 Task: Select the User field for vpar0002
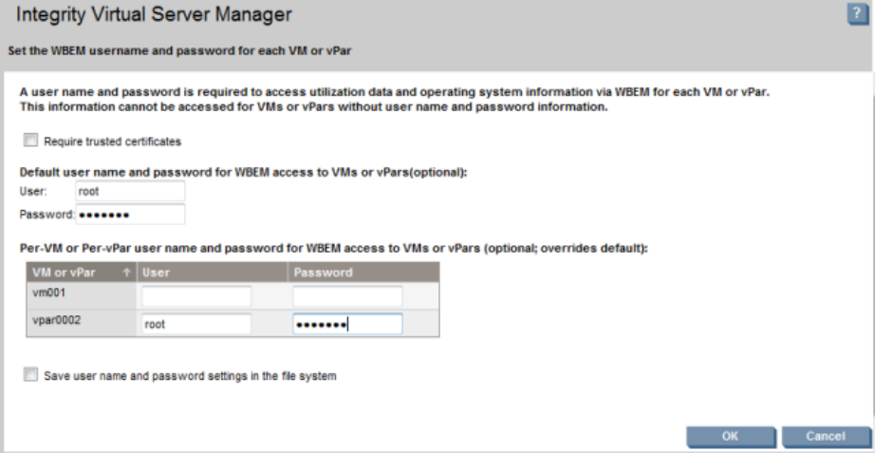point(196,324)
